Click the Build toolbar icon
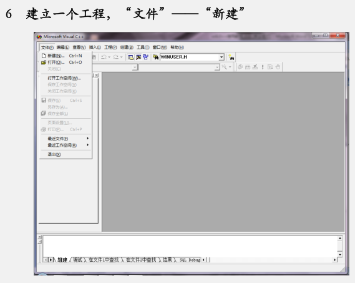 [248, 67]
